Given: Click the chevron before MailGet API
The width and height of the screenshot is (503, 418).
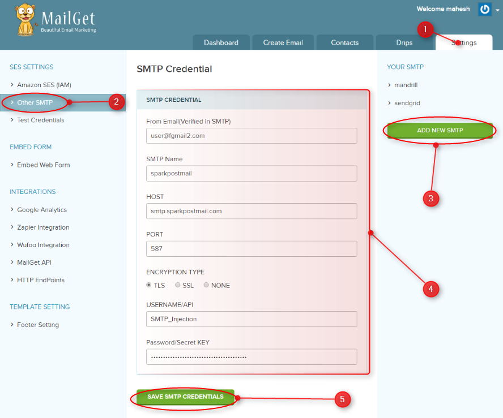Looking at the screenshot, I should [x=12, y=262].
